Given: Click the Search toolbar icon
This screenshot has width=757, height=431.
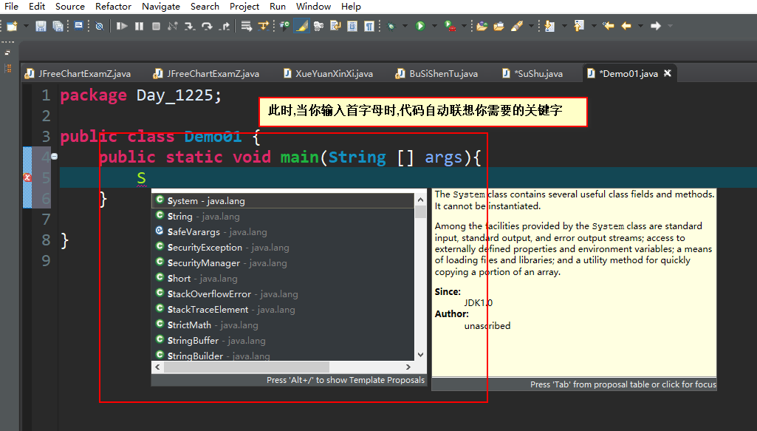Looking at the screenshot, I should coord(318,26).
